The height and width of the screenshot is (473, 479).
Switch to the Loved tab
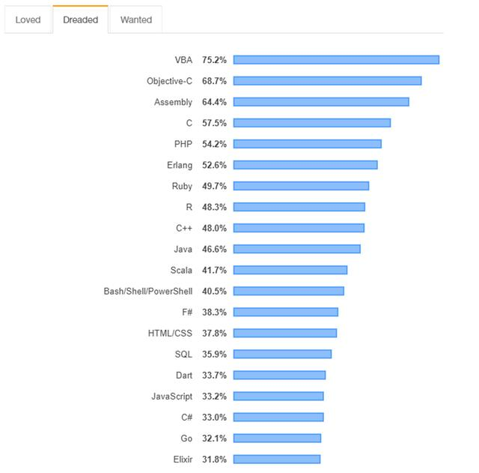coord(28,19)
